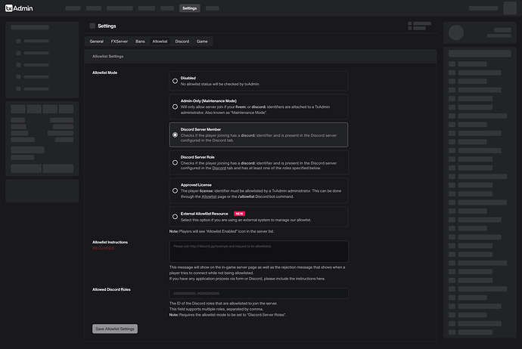Click the NEW badge on External Allowlist Resource
Image resolution: width=522 pixels, height=349 pixels.
(239, 214)
